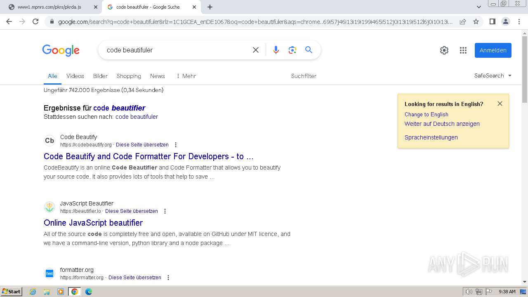The width and height of the screenshot is (528, 297).
Task: Reload the current page
Action: tap(35, 21)
